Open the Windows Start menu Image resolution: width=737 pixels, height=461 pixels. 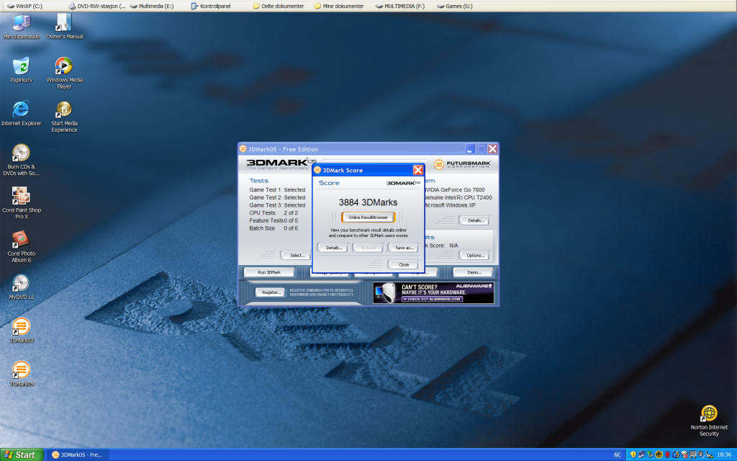(22, 455)
